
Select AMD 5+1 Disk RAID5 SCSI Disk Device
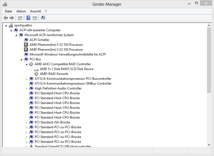[x=66, y=69]
